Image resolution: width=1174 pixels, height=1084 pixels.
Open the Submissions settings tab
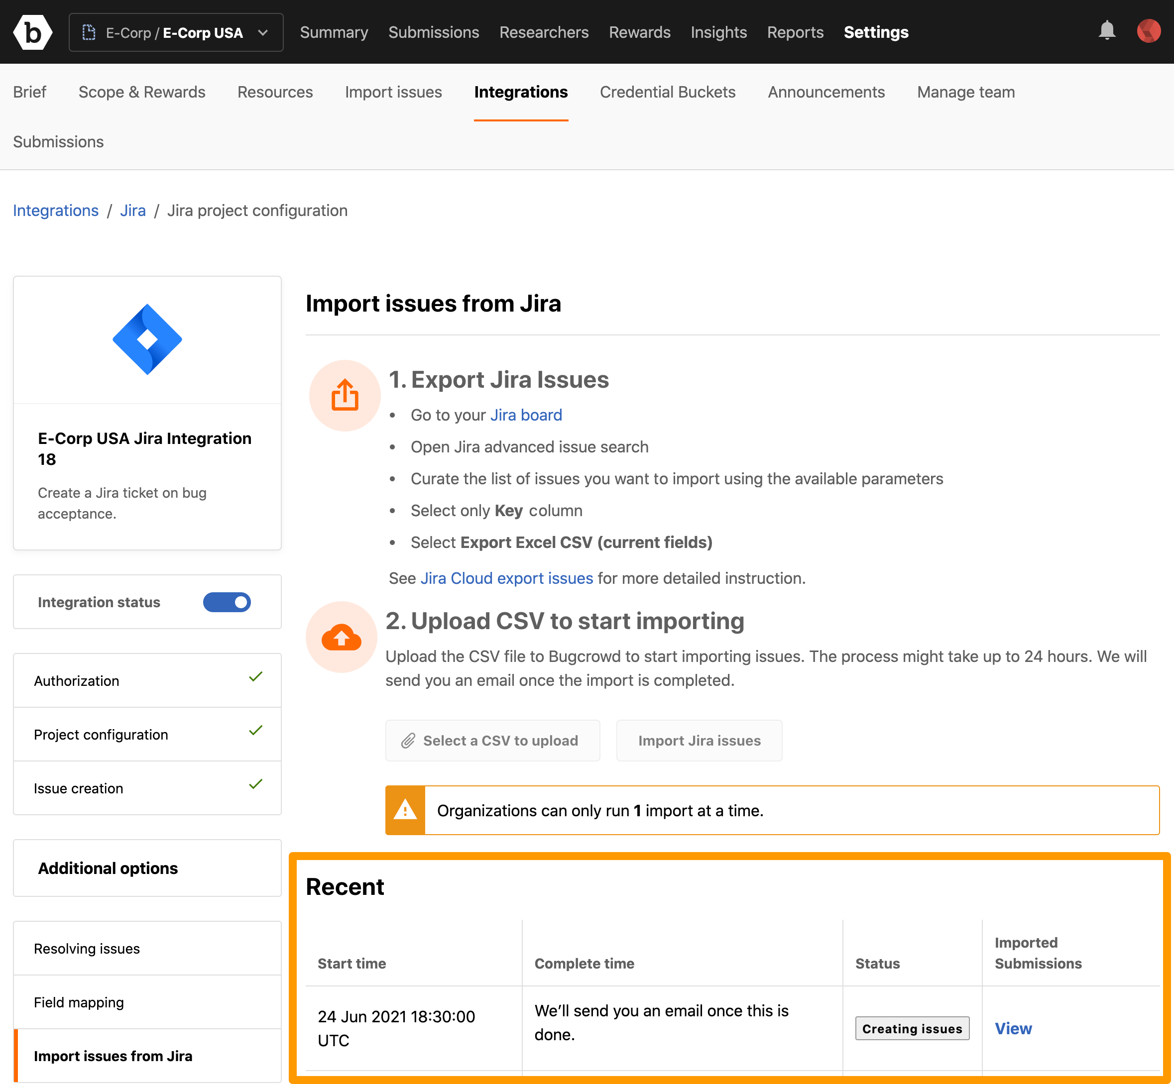pos(58,142)
